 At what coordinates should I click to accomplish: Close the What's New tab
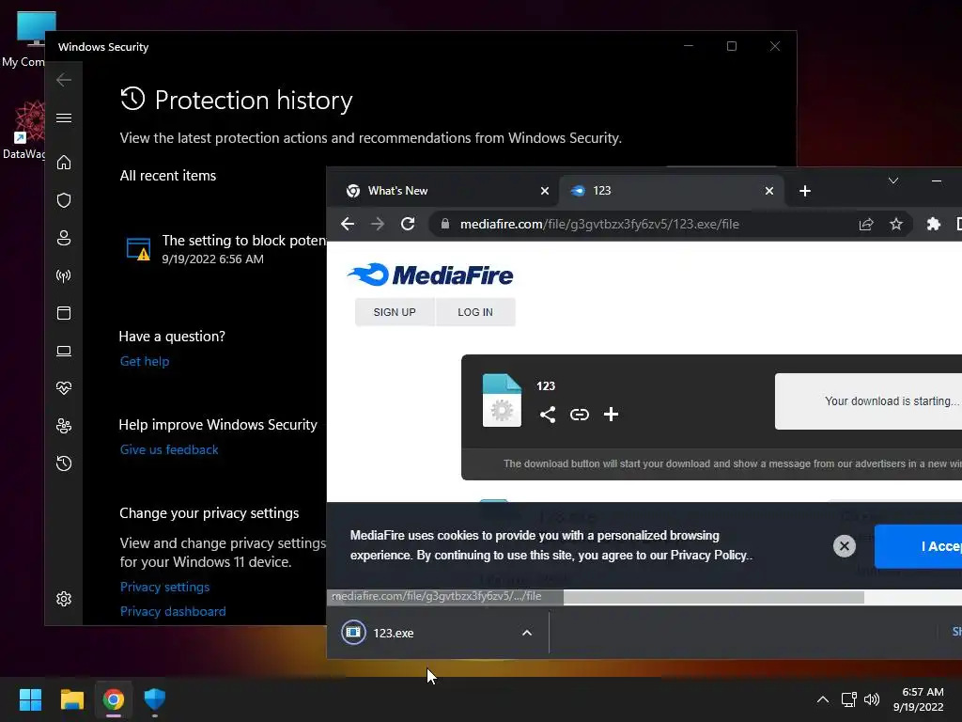(x=544, y=191)
